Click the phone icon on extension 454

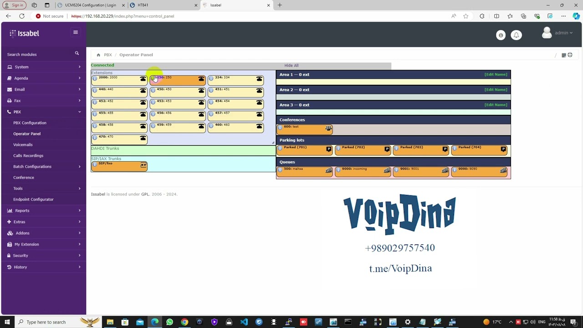click(259, 103)
